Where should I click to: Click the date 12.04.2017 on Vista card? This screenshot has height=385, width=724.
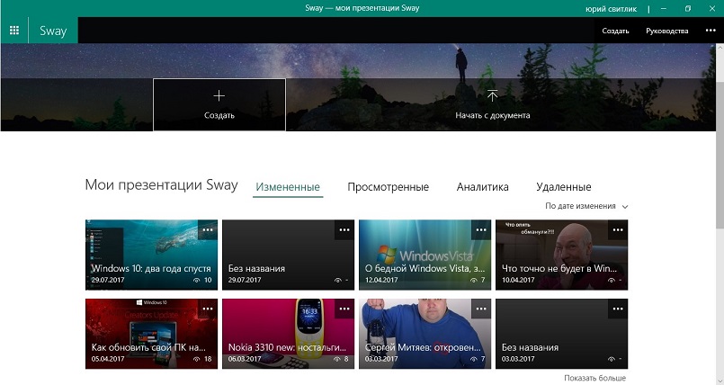tap(381, 281)
